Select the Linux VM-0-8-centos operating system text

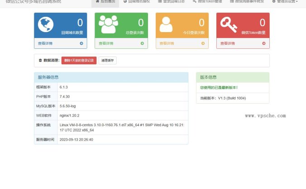122,128
